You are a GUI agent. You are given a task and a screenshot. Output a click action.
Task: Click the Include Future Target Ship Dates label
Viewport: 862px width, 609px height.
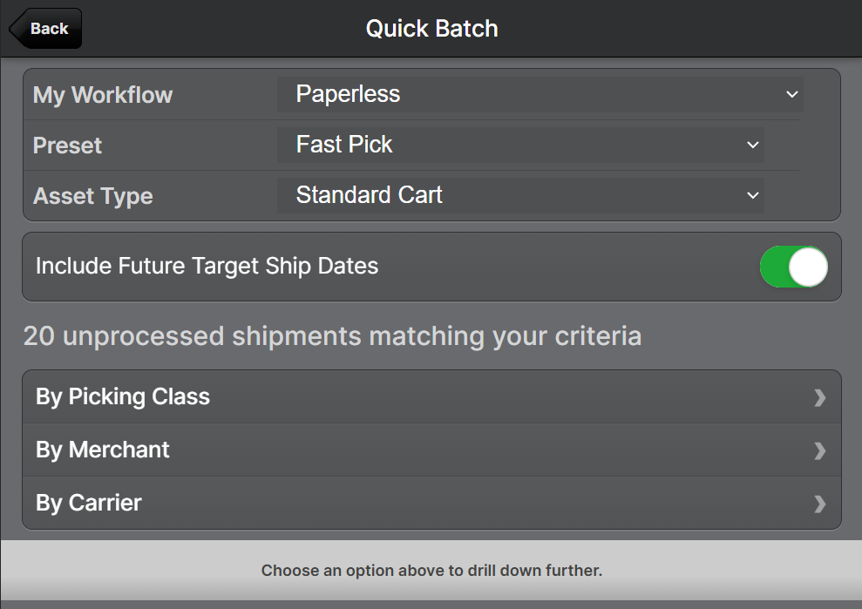[x=207, y=266]
